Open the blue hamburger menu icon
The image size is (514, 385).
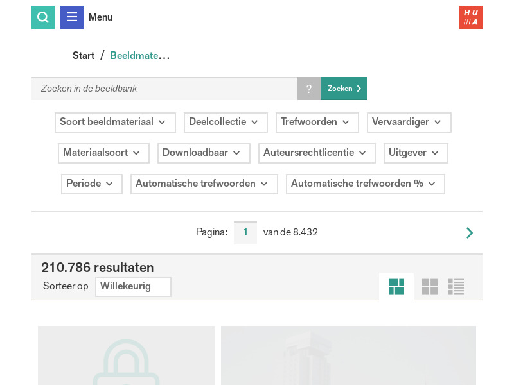[x=72, y=17]
